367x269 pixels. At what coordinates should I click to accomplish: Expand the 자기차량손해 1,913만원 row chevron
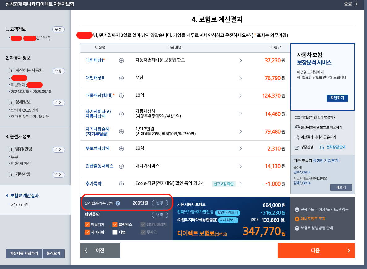pos(240,131)
